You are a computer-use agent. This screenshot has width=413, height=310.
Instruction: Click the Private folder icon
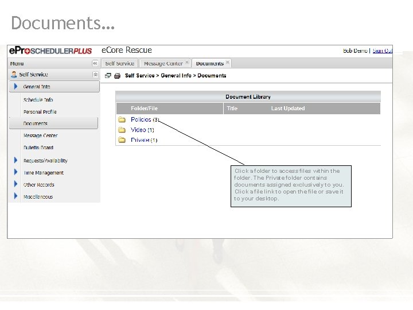click(x=122, y=139)
